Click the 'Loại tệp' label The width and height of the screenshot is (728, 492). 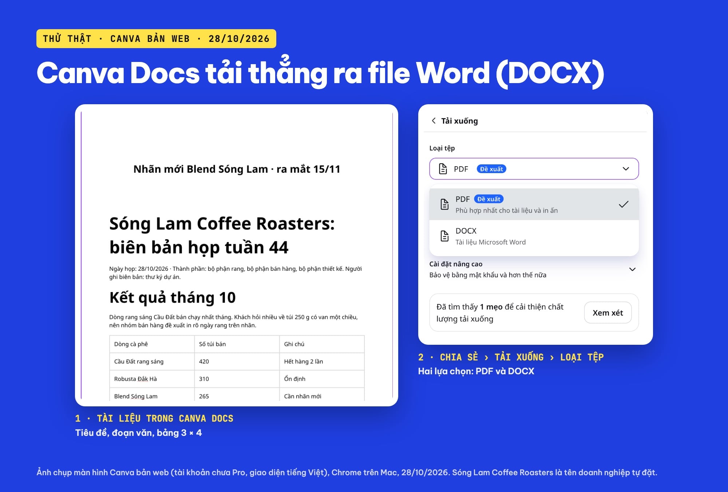tap(442, 148)
